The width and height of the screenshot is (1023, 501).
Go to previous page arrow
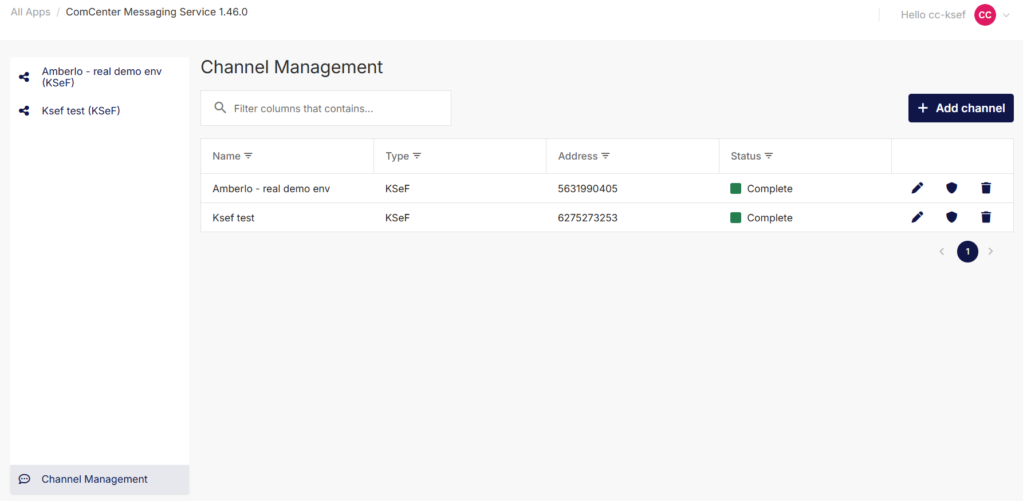click(942, 251)
